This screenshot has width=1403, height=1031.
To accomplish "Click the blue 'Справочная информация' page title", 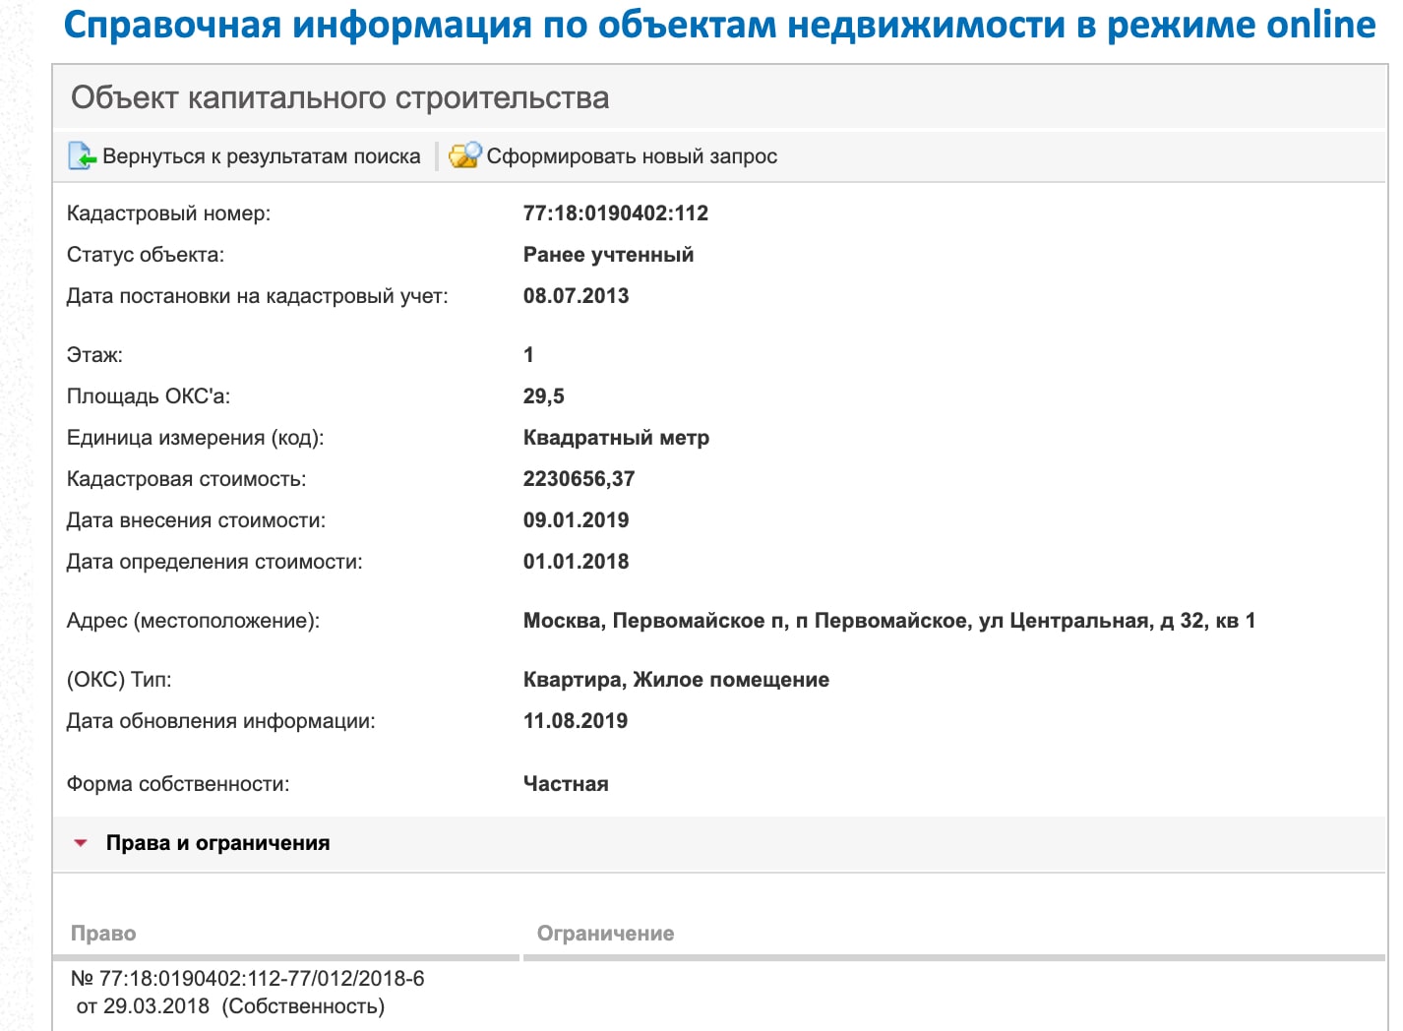I will tap(719, 25).
